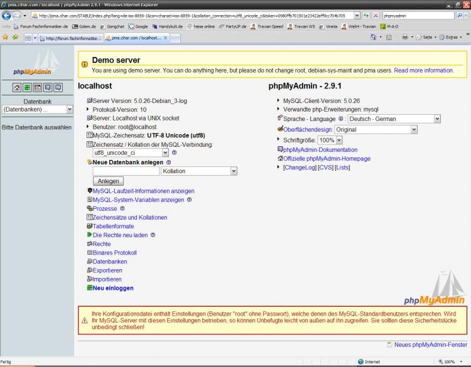Open the Datenbanken dropdown in sidebar
The width and height of the screenshot is (471, 367).
point(38,109)
